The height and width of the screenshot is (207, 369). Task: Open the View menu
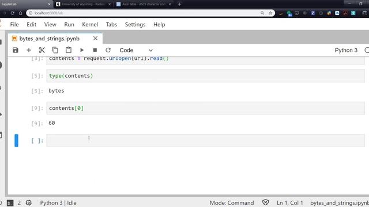[50, 24]
